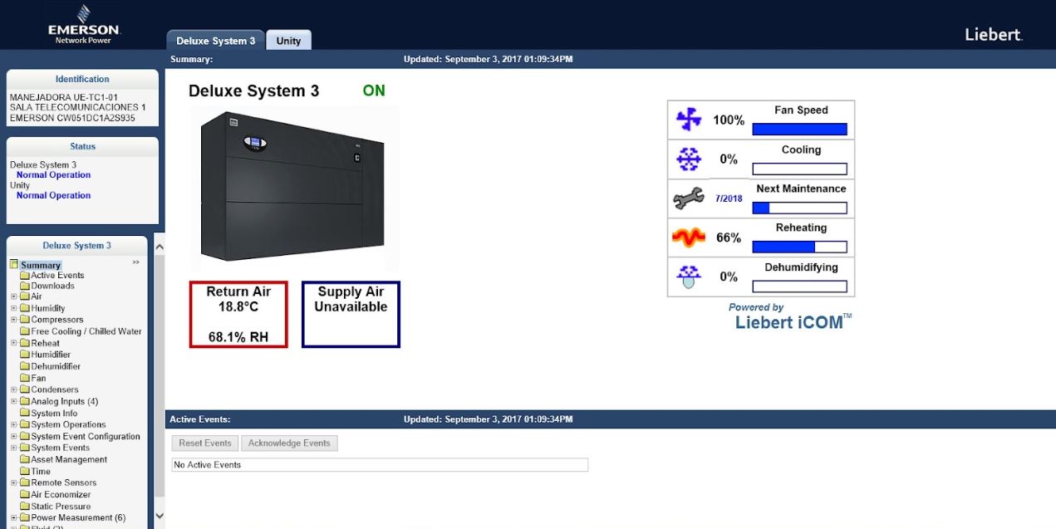Click the Reheating heat wave icon
Viewport: 1056px width, 529px height.
pos(689,238)
